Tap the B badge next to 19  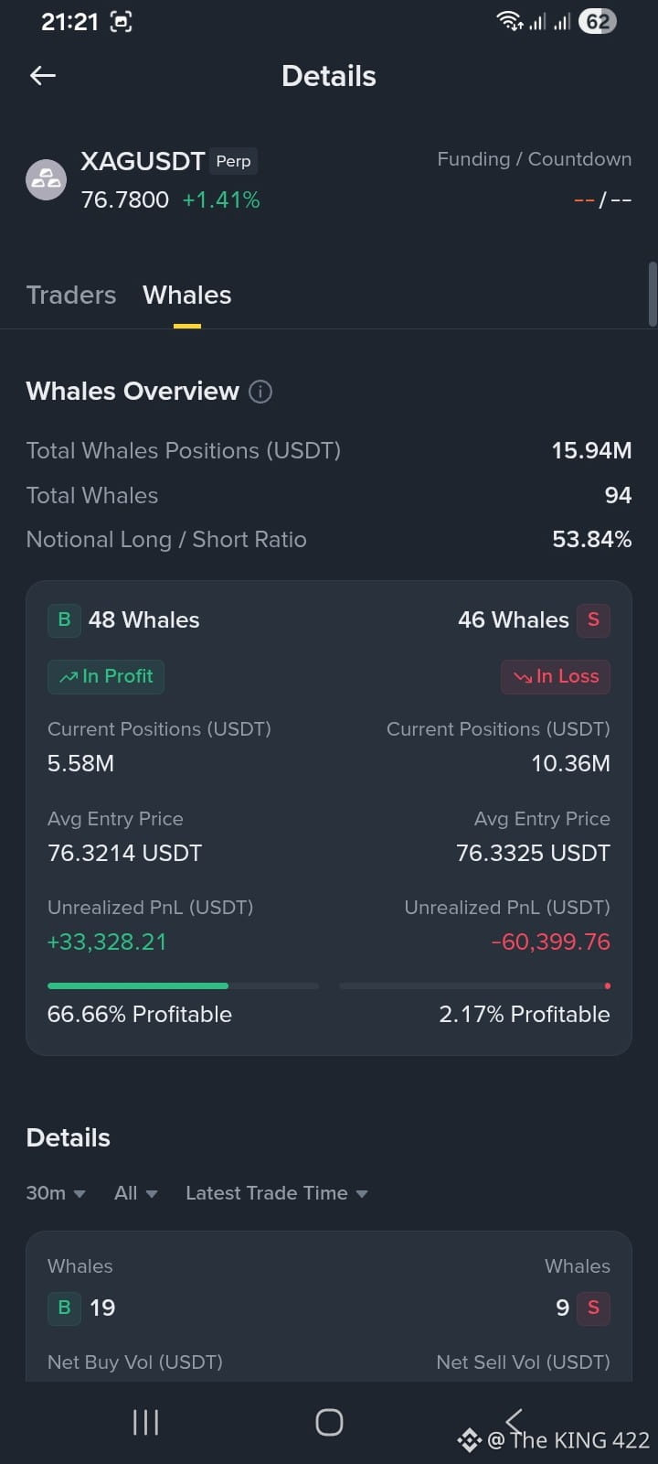coord(64,1308)
